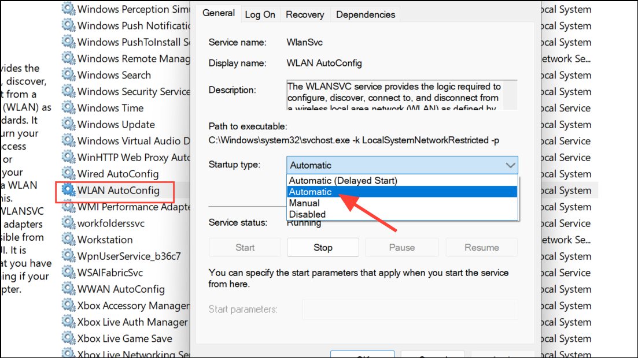Click gear icon beside workfolderssvc
Viewport: 638px width, 358px height.
point(68,223)
